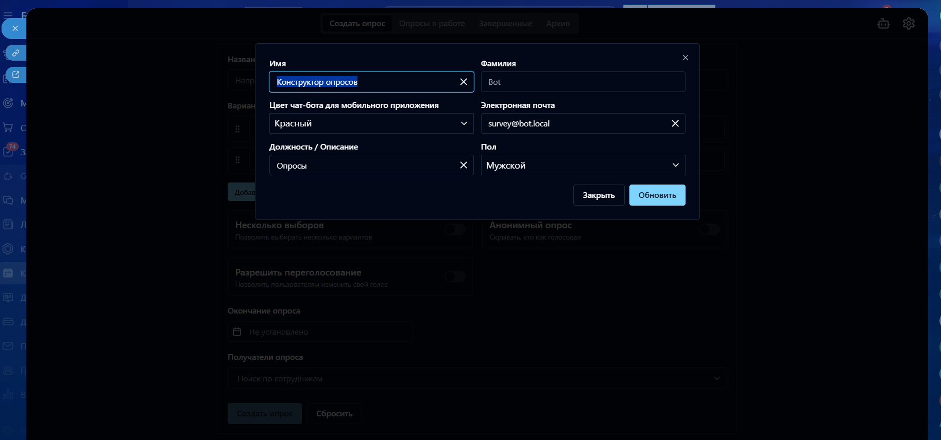Toggle the Анонимный опрос switch
The image size is (941, 440).
click(709, 229)
